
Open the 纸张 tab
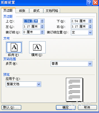[x=22, y=11]
